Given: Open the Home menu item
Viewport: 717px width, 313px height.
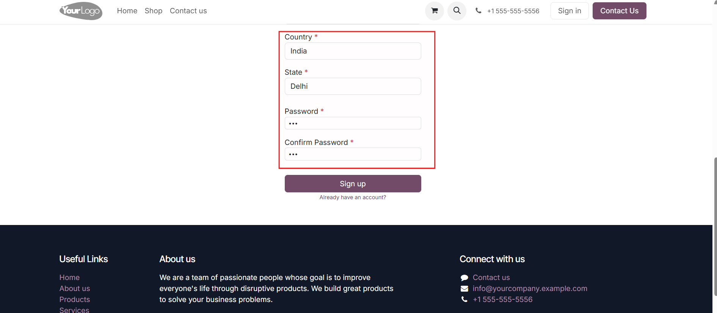Looking at the screenshot, I should (x=127, y=11).
